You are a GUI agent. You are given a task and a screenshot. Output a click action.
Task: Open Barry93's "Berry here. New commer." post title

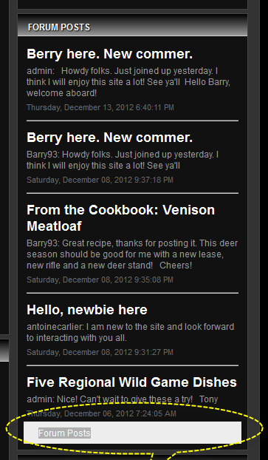[109, 138]
